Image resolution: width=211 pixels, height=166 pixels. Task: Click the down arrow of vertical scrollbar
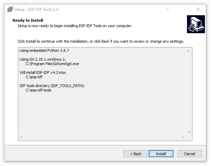point(189,131)
